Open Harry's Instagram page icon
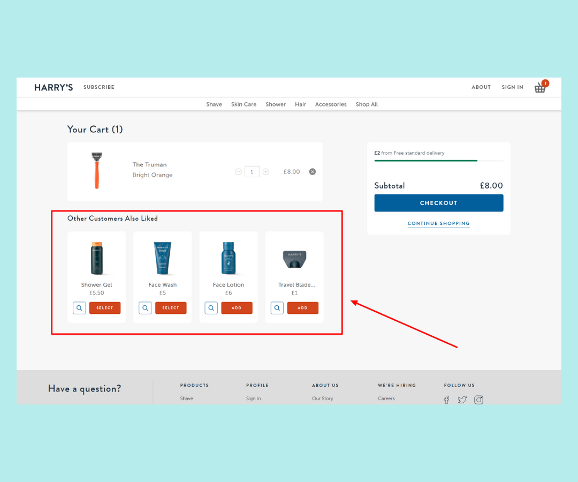Viewport: 578px width, 482px height. [479, 400]
